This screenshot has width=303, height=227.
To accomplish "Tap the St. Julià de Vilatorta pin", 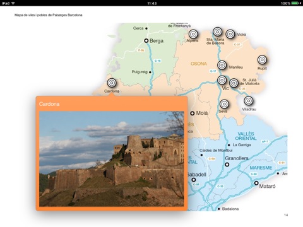I will pyautogui.click(x=234, y=83).
